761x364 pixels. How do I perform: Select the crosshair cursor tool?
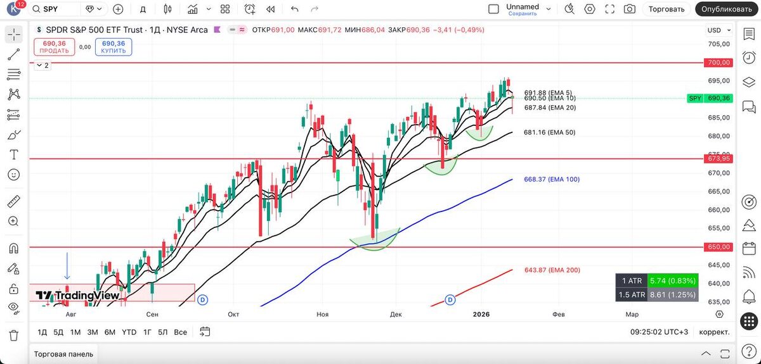pos(14,35)
